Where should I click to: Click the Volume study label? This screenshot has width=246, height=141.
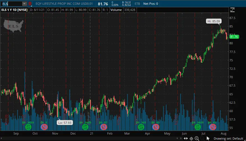(116, 10)
